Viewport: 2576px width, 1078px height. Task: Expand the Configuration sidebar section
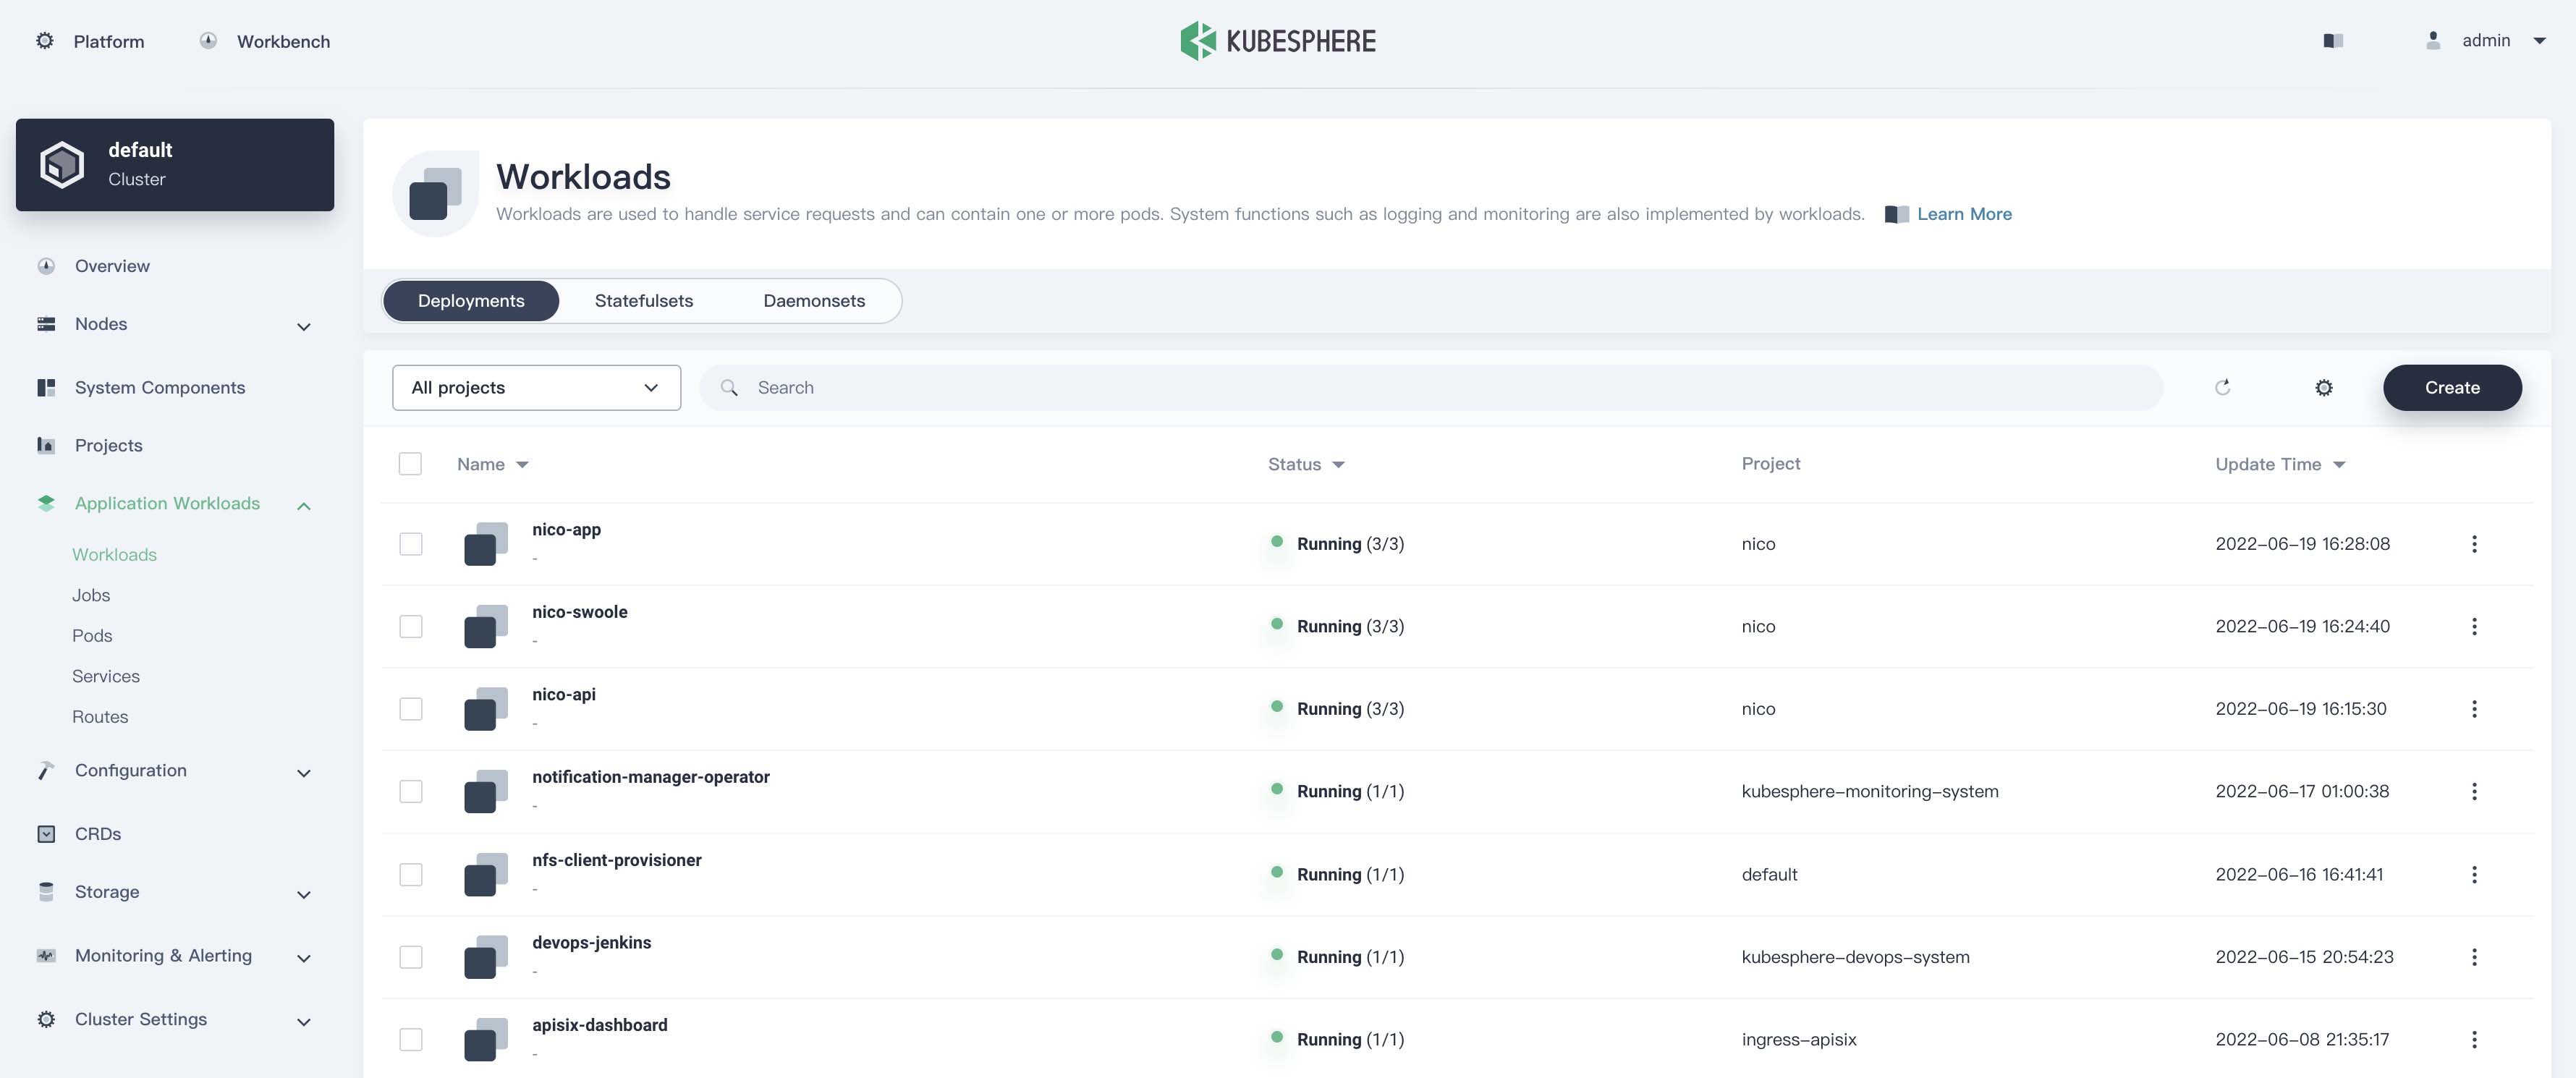pyautogui.click(x=304, y=773)
